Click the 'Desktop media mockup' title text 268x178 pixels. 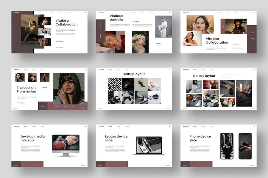click(32, 138)
